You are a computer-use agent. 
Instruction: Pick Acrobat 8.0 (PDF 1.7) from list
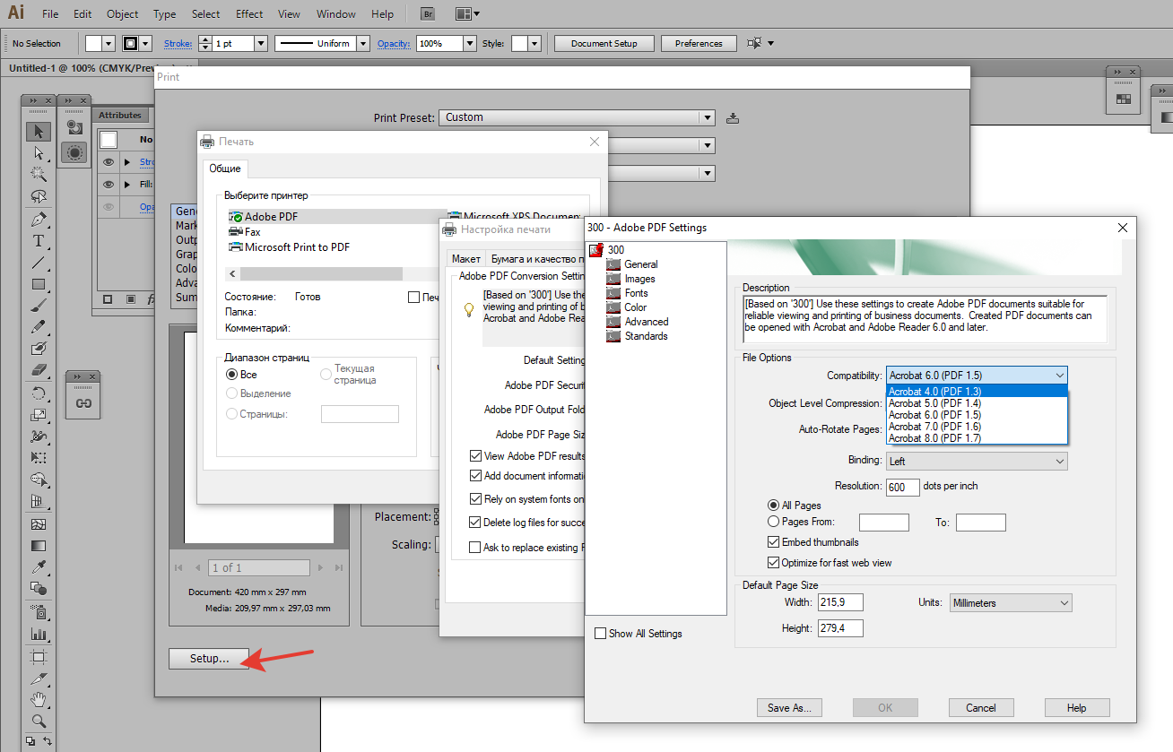point(977,438)
